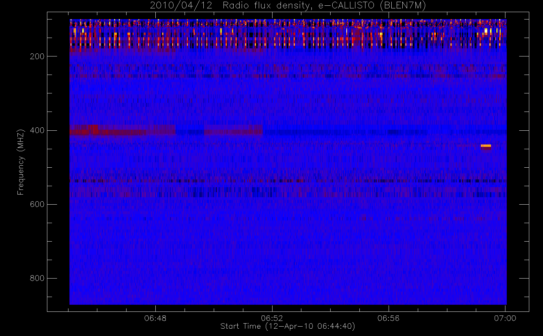Select the 'Frequency (MHZ)' y-axis label

21,162
